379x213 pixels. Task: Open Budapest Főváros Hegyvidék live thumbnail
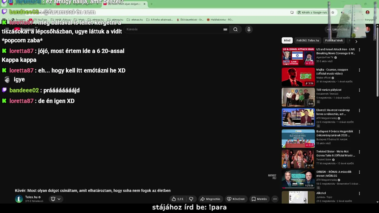298,138
